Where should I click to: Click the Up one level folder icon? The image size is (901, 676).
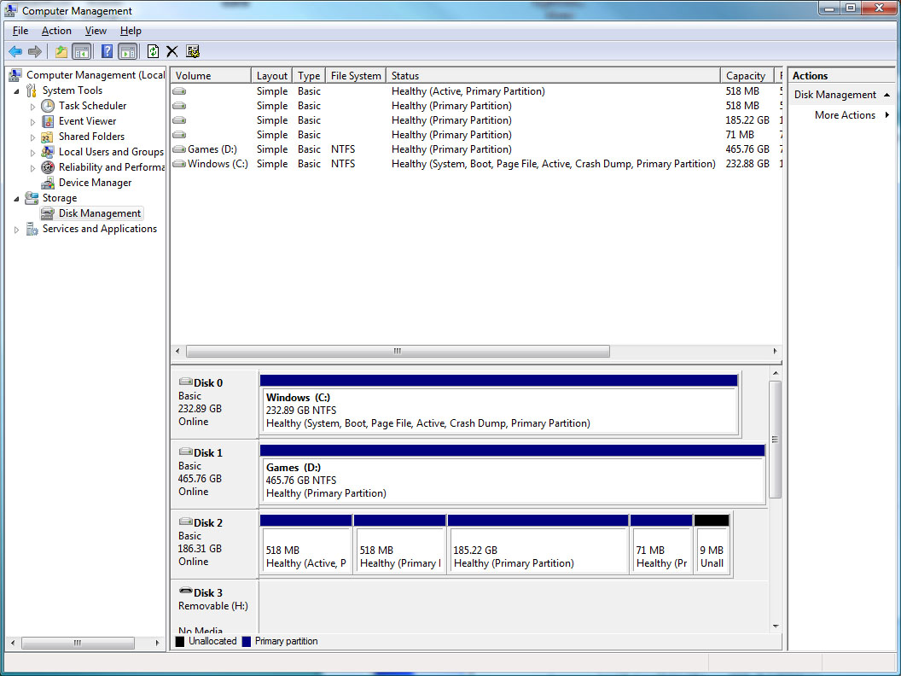[x=61, y=52]
